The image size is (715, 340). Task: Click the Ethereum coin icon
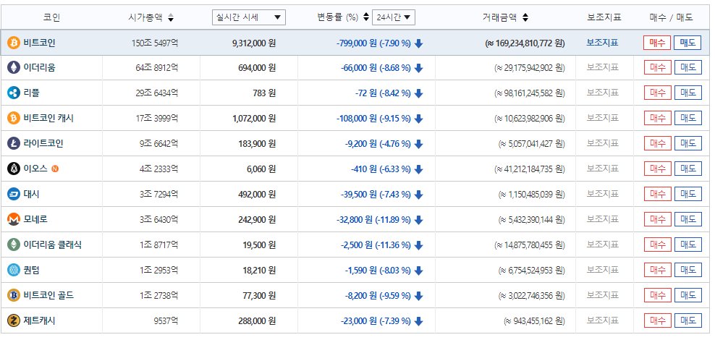[x=13, y=67]
